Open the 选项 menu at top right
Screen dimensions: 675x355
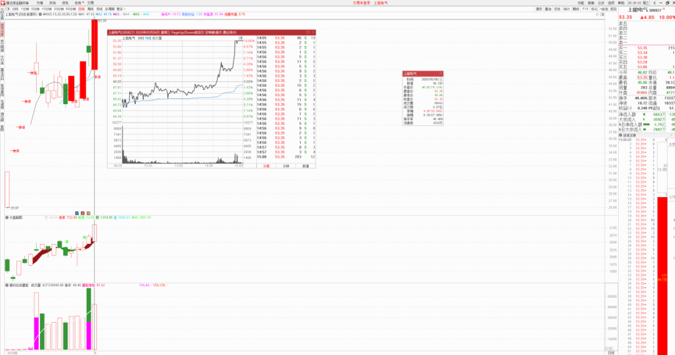pos(611,3)
